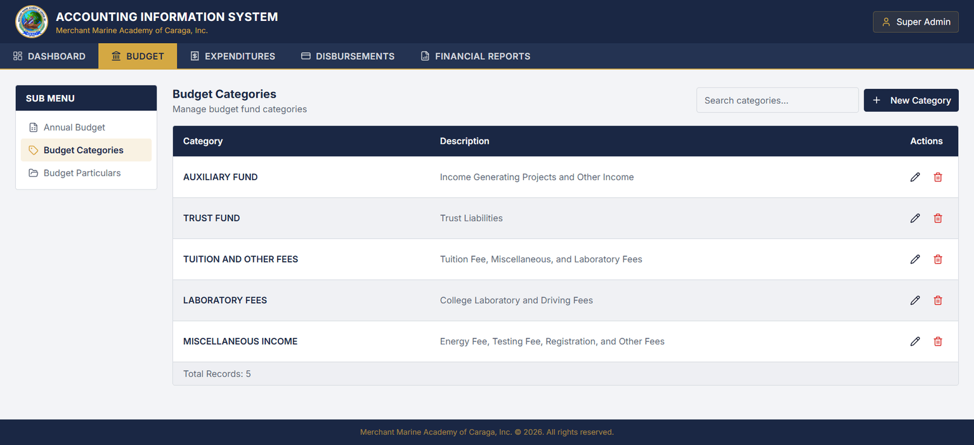This screenshot has width=974, height=445.
Task: Delete the AUXILIARY FUND category trash icon
Action: 938,177
